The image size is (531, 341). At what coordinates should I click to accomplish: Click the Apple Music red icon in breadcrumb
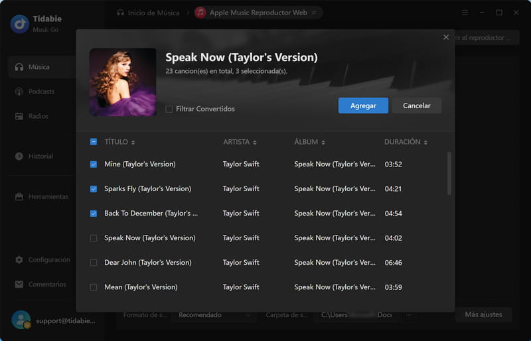(x=200, y=13)
